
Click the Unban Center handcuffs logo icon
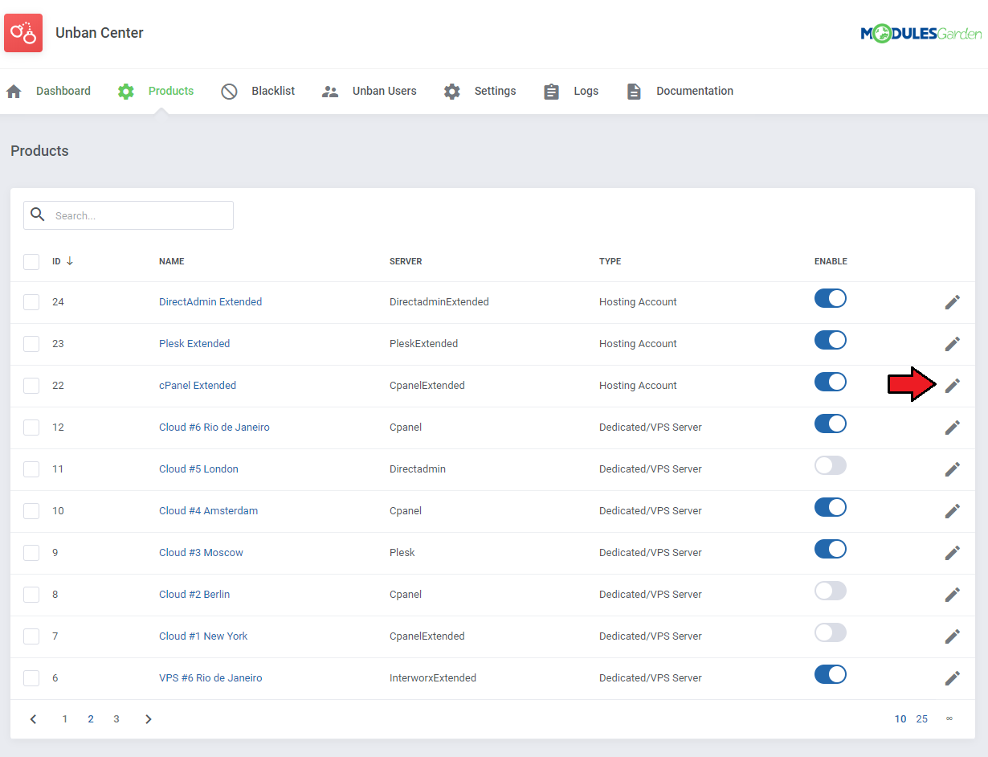pos(23,33)
